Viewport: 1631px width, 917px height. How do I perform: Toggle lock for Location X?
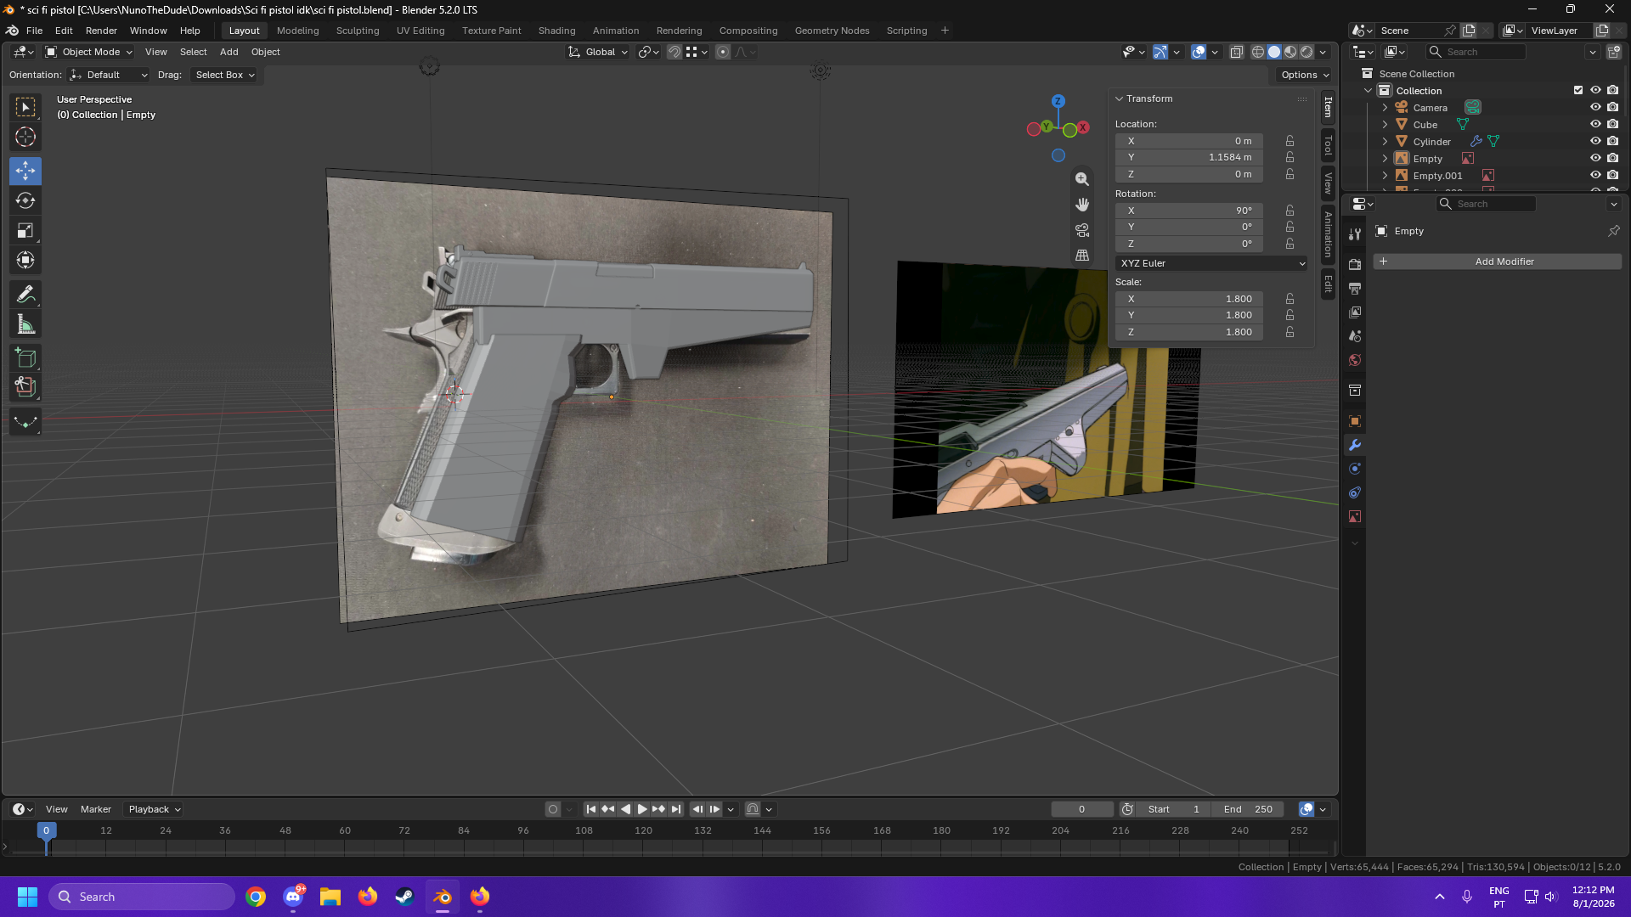1290,141
